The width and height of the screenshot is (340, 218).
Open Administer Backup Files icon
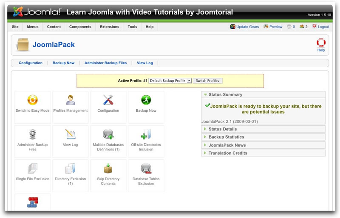[33, 134]
